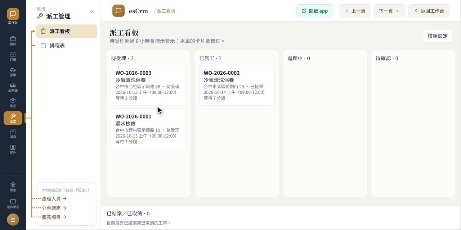Open the 外包廠商 settings link
Image resolution: width=461 pixels, height=230 pixels.
click(x=54, y=208)
